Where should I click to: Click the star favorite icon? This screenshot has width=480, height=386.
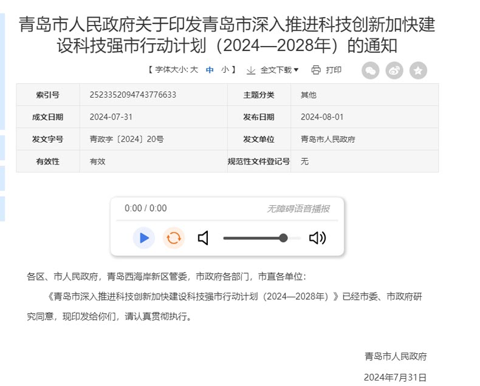(418, 70)
